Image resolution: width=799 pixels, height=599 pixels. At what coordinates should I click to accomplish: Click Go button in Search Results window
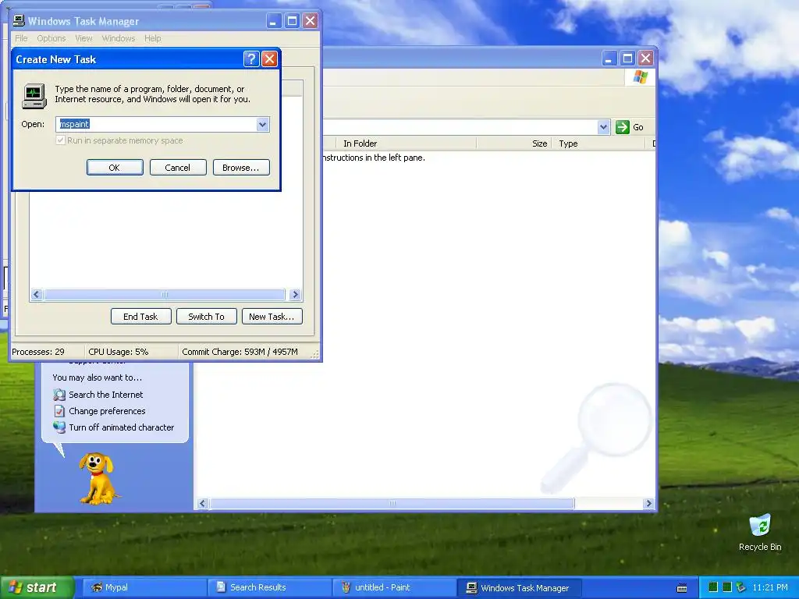point(630,127)
